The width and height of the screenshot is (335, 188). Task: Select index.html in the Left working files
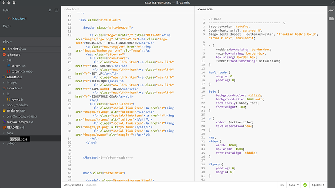point(19,19)
